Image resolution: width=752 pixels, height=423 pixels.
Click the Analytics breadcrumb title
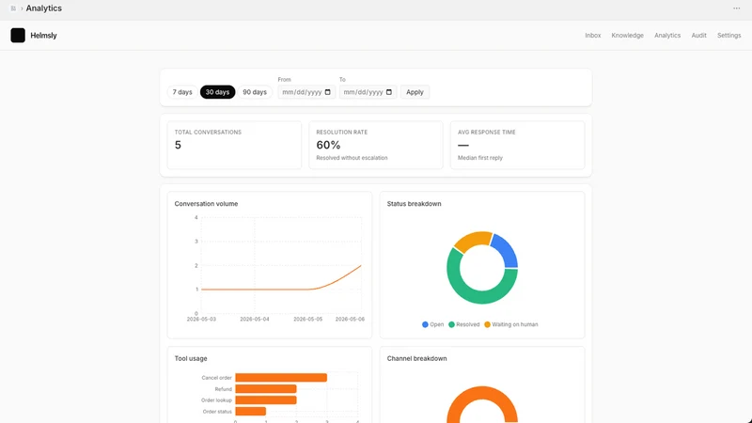(x=43, y=8)
